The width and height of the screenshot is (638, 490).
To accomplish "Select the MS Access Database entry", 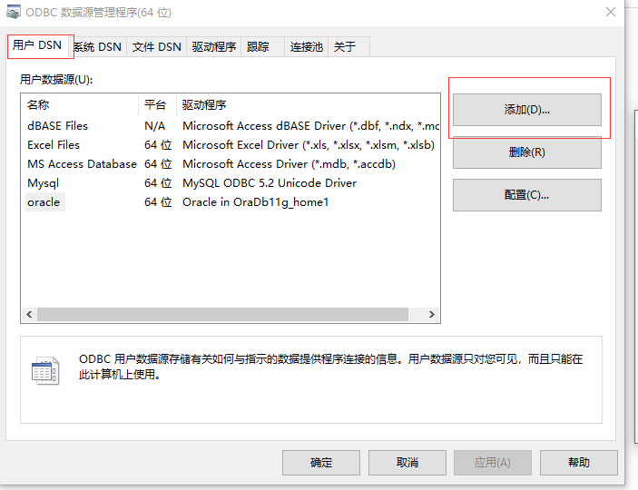I will 82,164.
